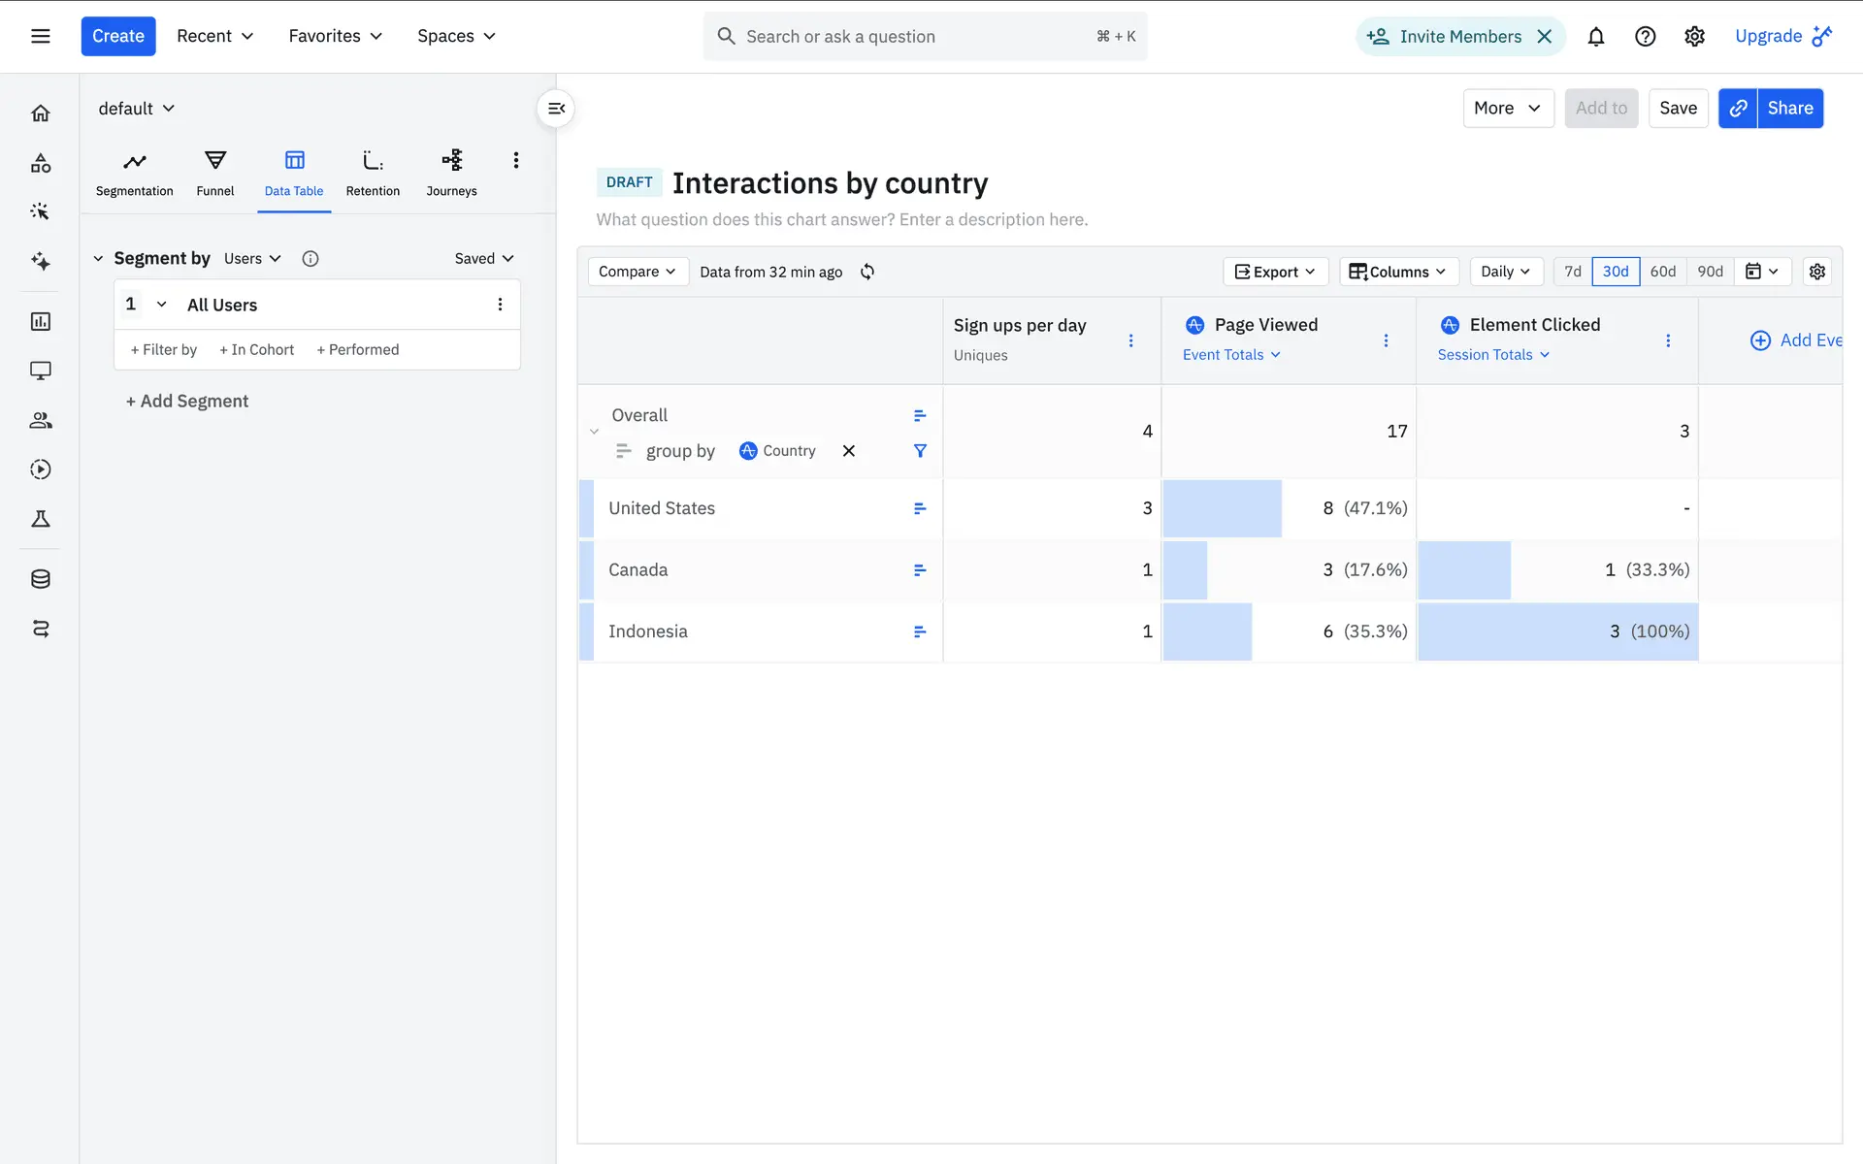Open the Columns dropdown

tap(1398, 272)
